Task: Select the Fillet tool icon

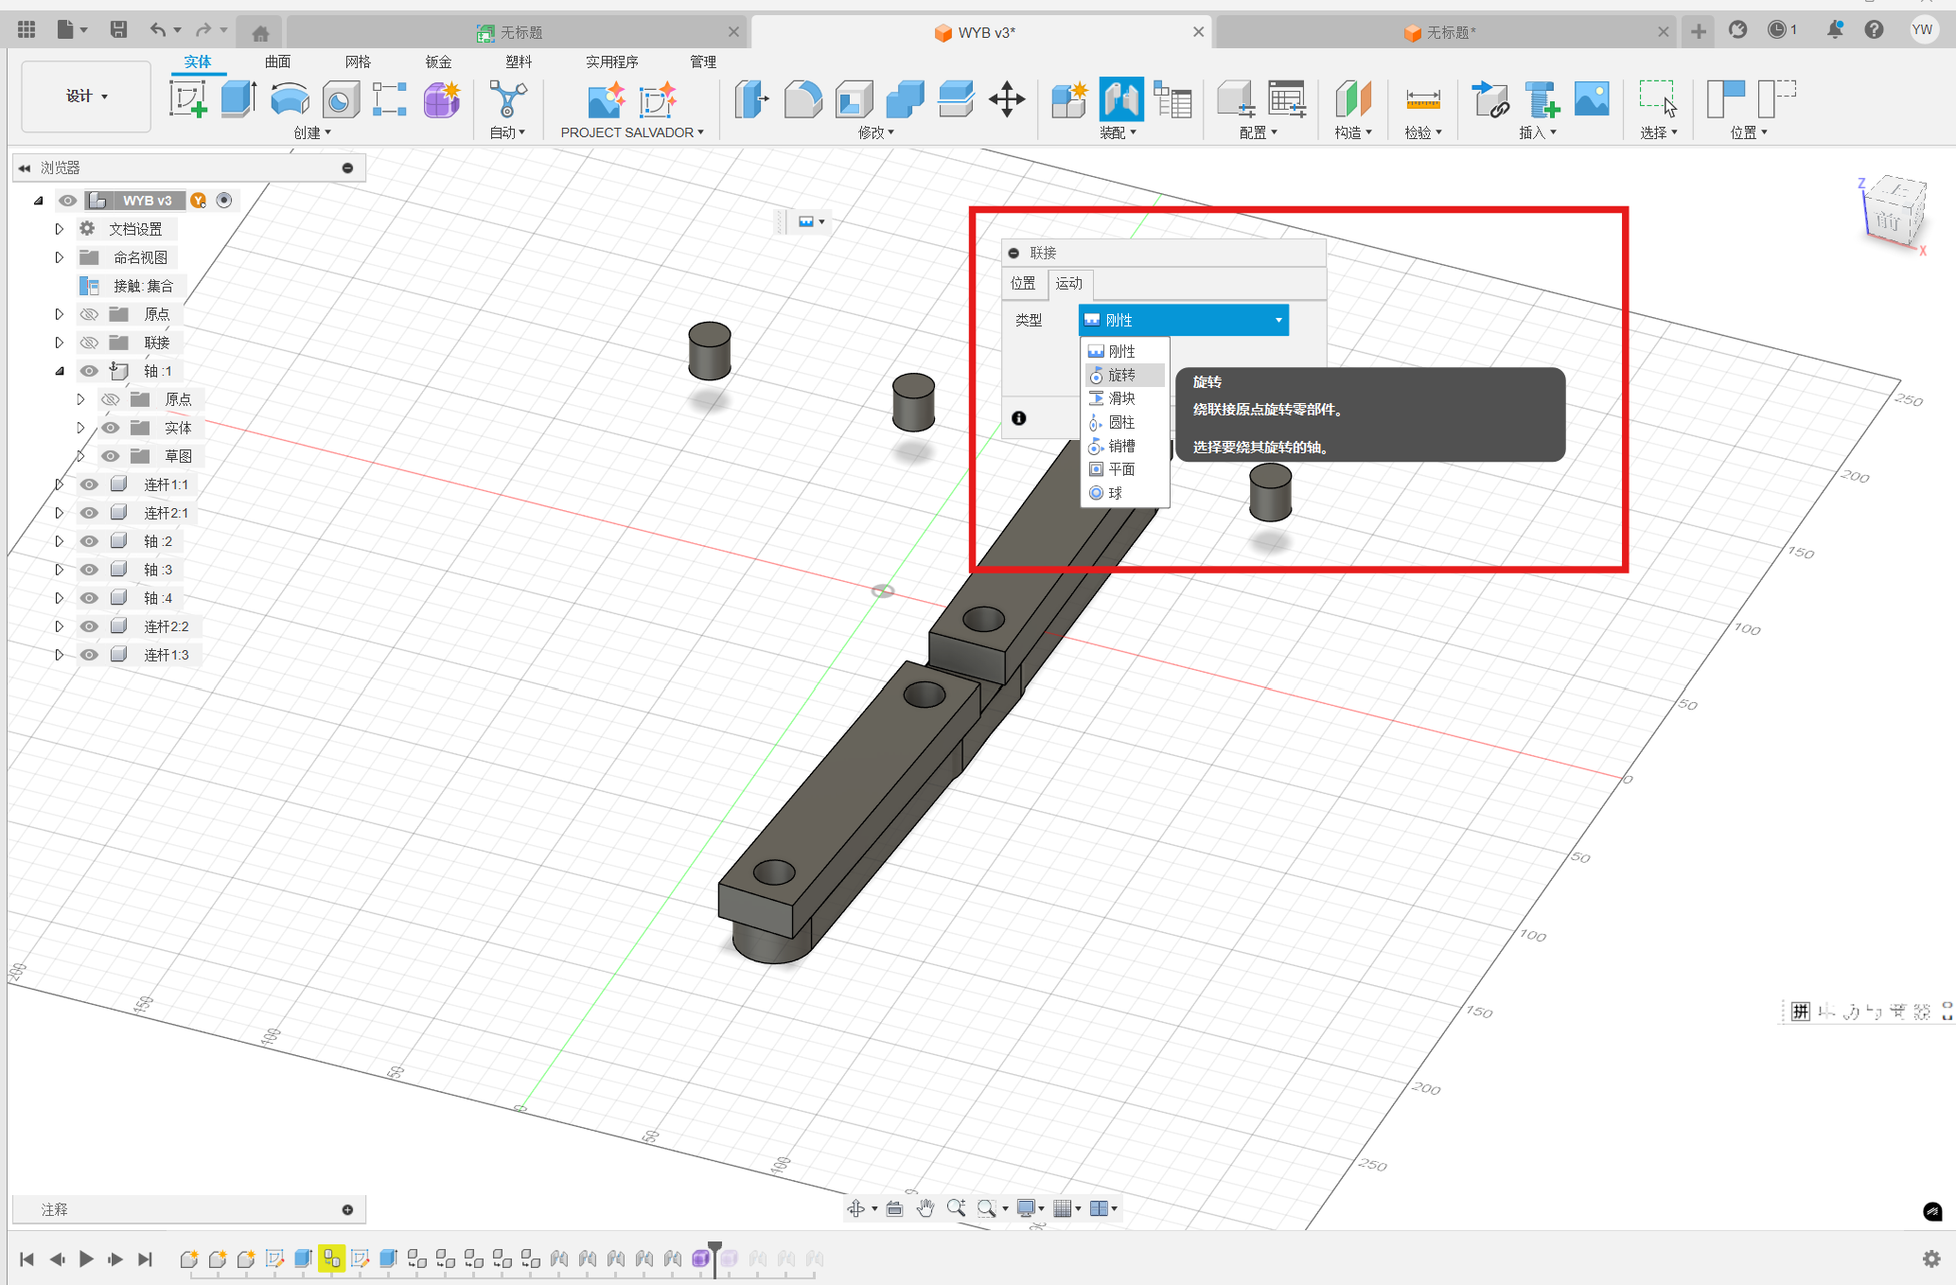Action: [803, 99]
